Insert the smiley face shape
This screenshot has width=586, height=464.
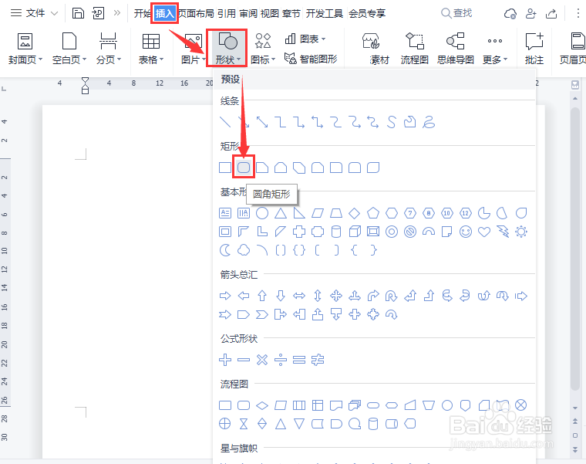click(465, 232)
